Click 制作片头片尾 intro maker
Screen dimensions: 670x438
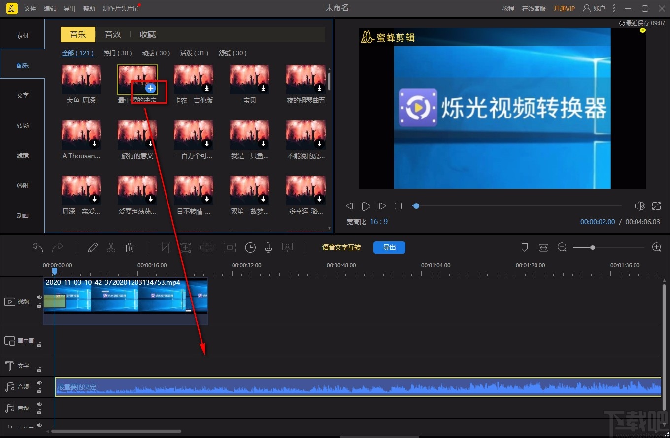click(121, 9)
